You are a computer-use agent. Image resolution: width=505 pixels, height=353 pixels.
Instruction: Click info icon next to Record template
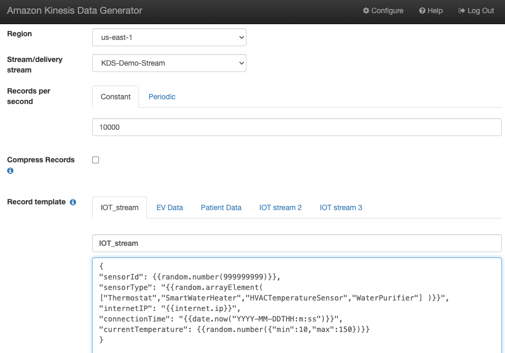73,202
